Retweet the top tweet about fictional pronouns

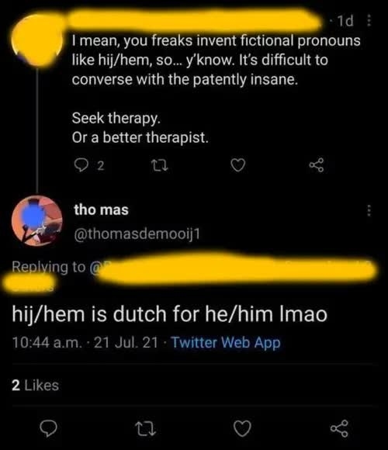tap(159, 165)
